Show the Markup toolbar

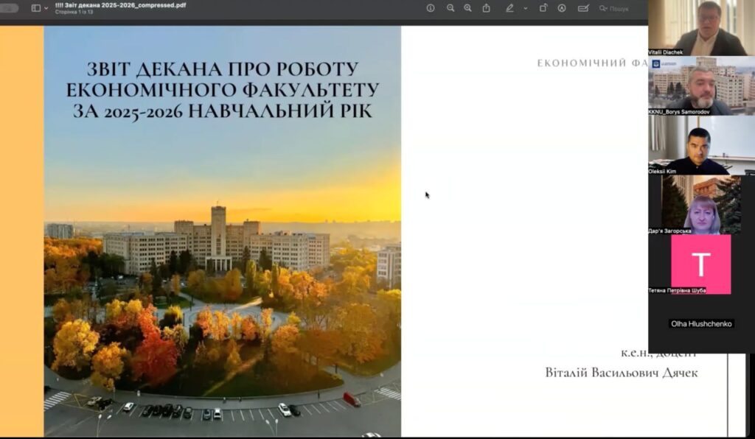tap(561, 8)
